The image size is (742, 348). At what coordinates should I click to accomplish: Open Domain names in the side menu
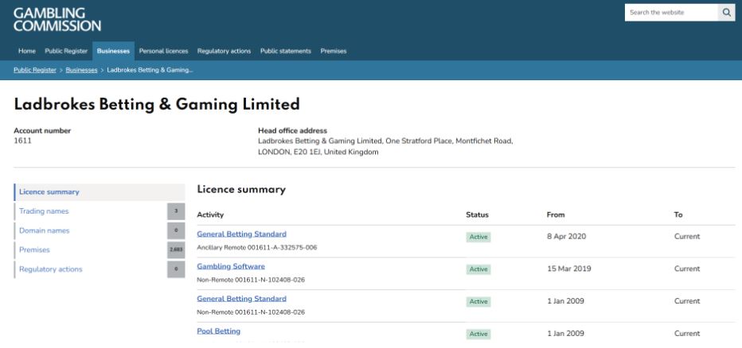coord(45,230)
